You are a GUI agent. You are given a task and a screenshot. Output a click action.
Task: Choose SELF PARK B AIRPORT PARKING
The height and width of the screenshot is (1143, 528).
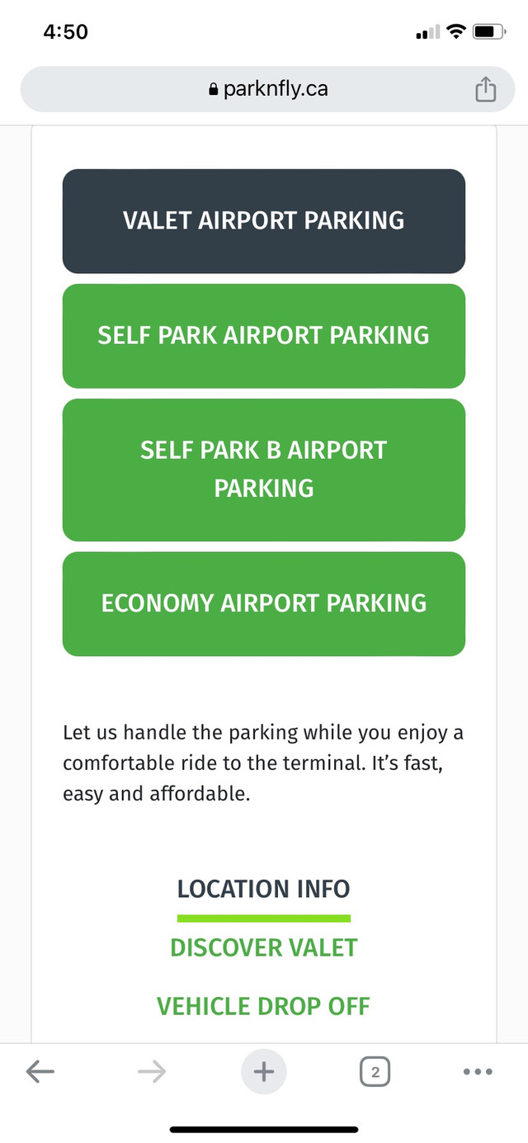[x=263, y=469]
